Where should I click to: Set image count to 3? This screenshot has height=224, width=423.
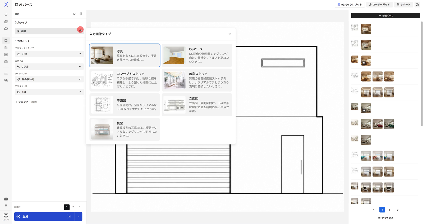(80, 207)
